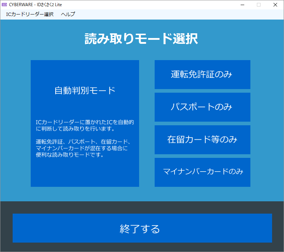Choose the 運転免許証のみ mode
The image size is (284, 252).
(202, 75)
